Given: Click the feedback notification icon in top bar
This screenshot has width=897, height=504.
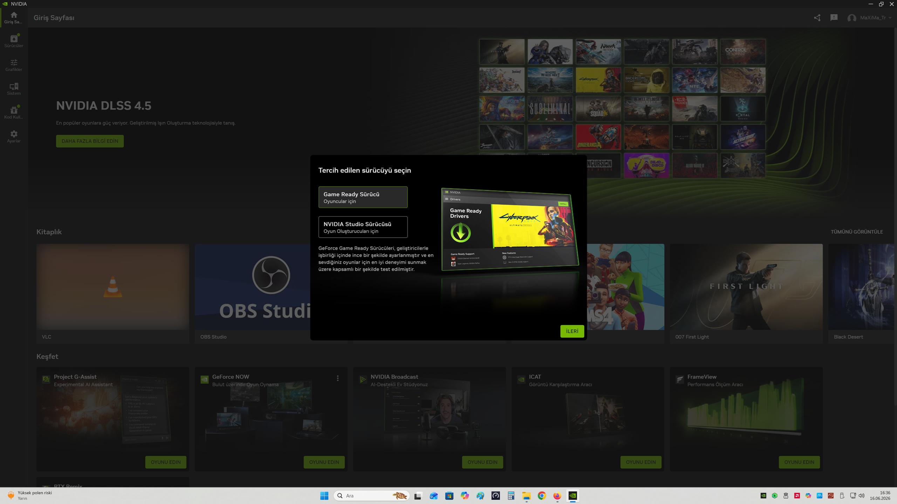Looking at the screenshot, I should [834, 17].
